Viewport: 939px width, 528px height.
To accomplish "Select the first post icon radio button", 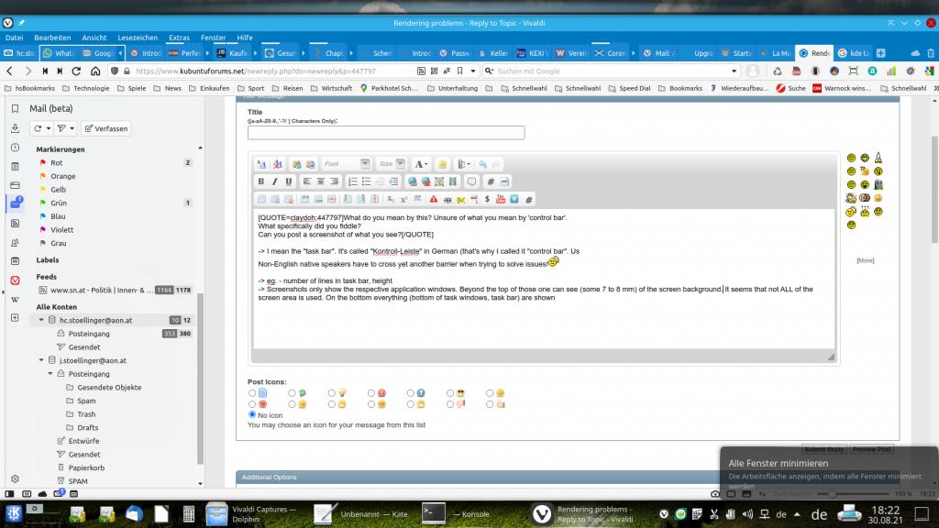I will pyautogui.click(x=252, y=393).
